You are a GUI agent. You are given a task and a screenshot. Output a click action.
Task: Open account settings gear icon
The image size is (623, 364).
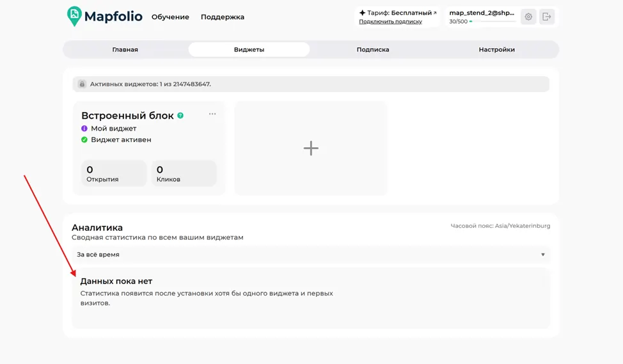point(528,17)
